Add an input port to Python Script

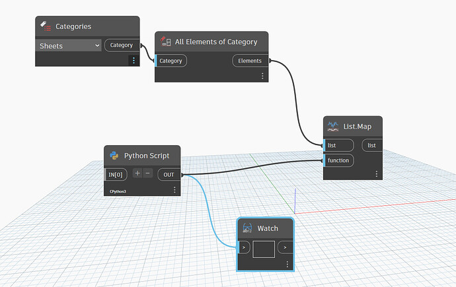[137, 174]
